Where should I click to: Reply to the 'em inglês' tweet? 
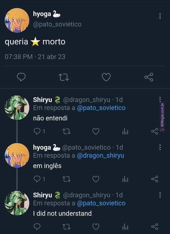click(37, 179)
